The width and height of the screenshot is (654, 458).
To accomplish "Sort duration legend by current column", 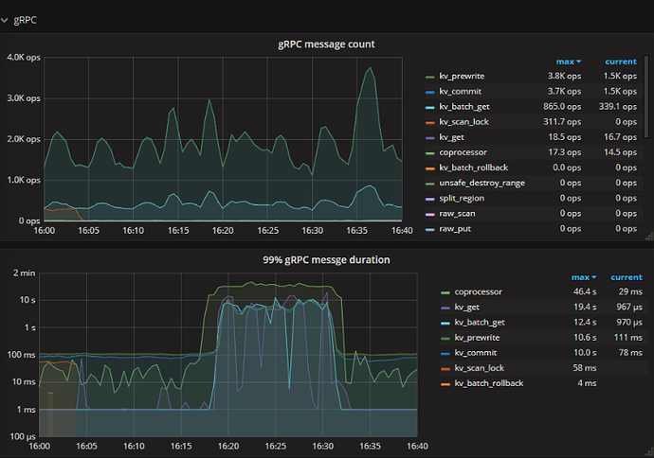I will coord(626,276).
